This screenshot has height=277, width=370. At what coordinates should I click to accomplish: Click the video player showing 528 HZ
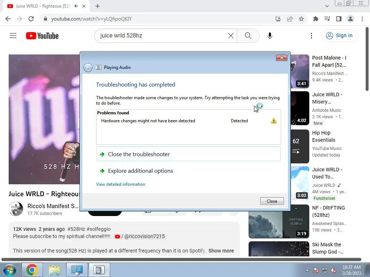pyautogui.click(x=44, y=119)
